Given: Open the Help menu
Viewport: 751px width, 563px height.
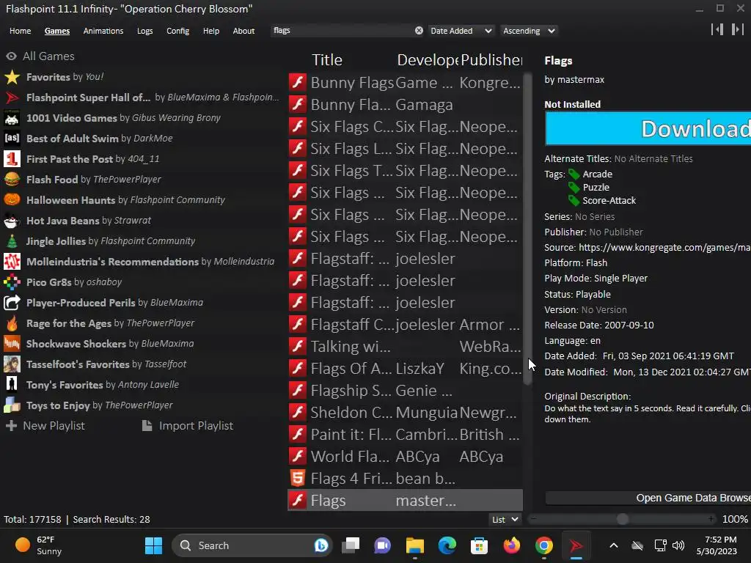Looking at the screenshot, I should pos(210,31).
